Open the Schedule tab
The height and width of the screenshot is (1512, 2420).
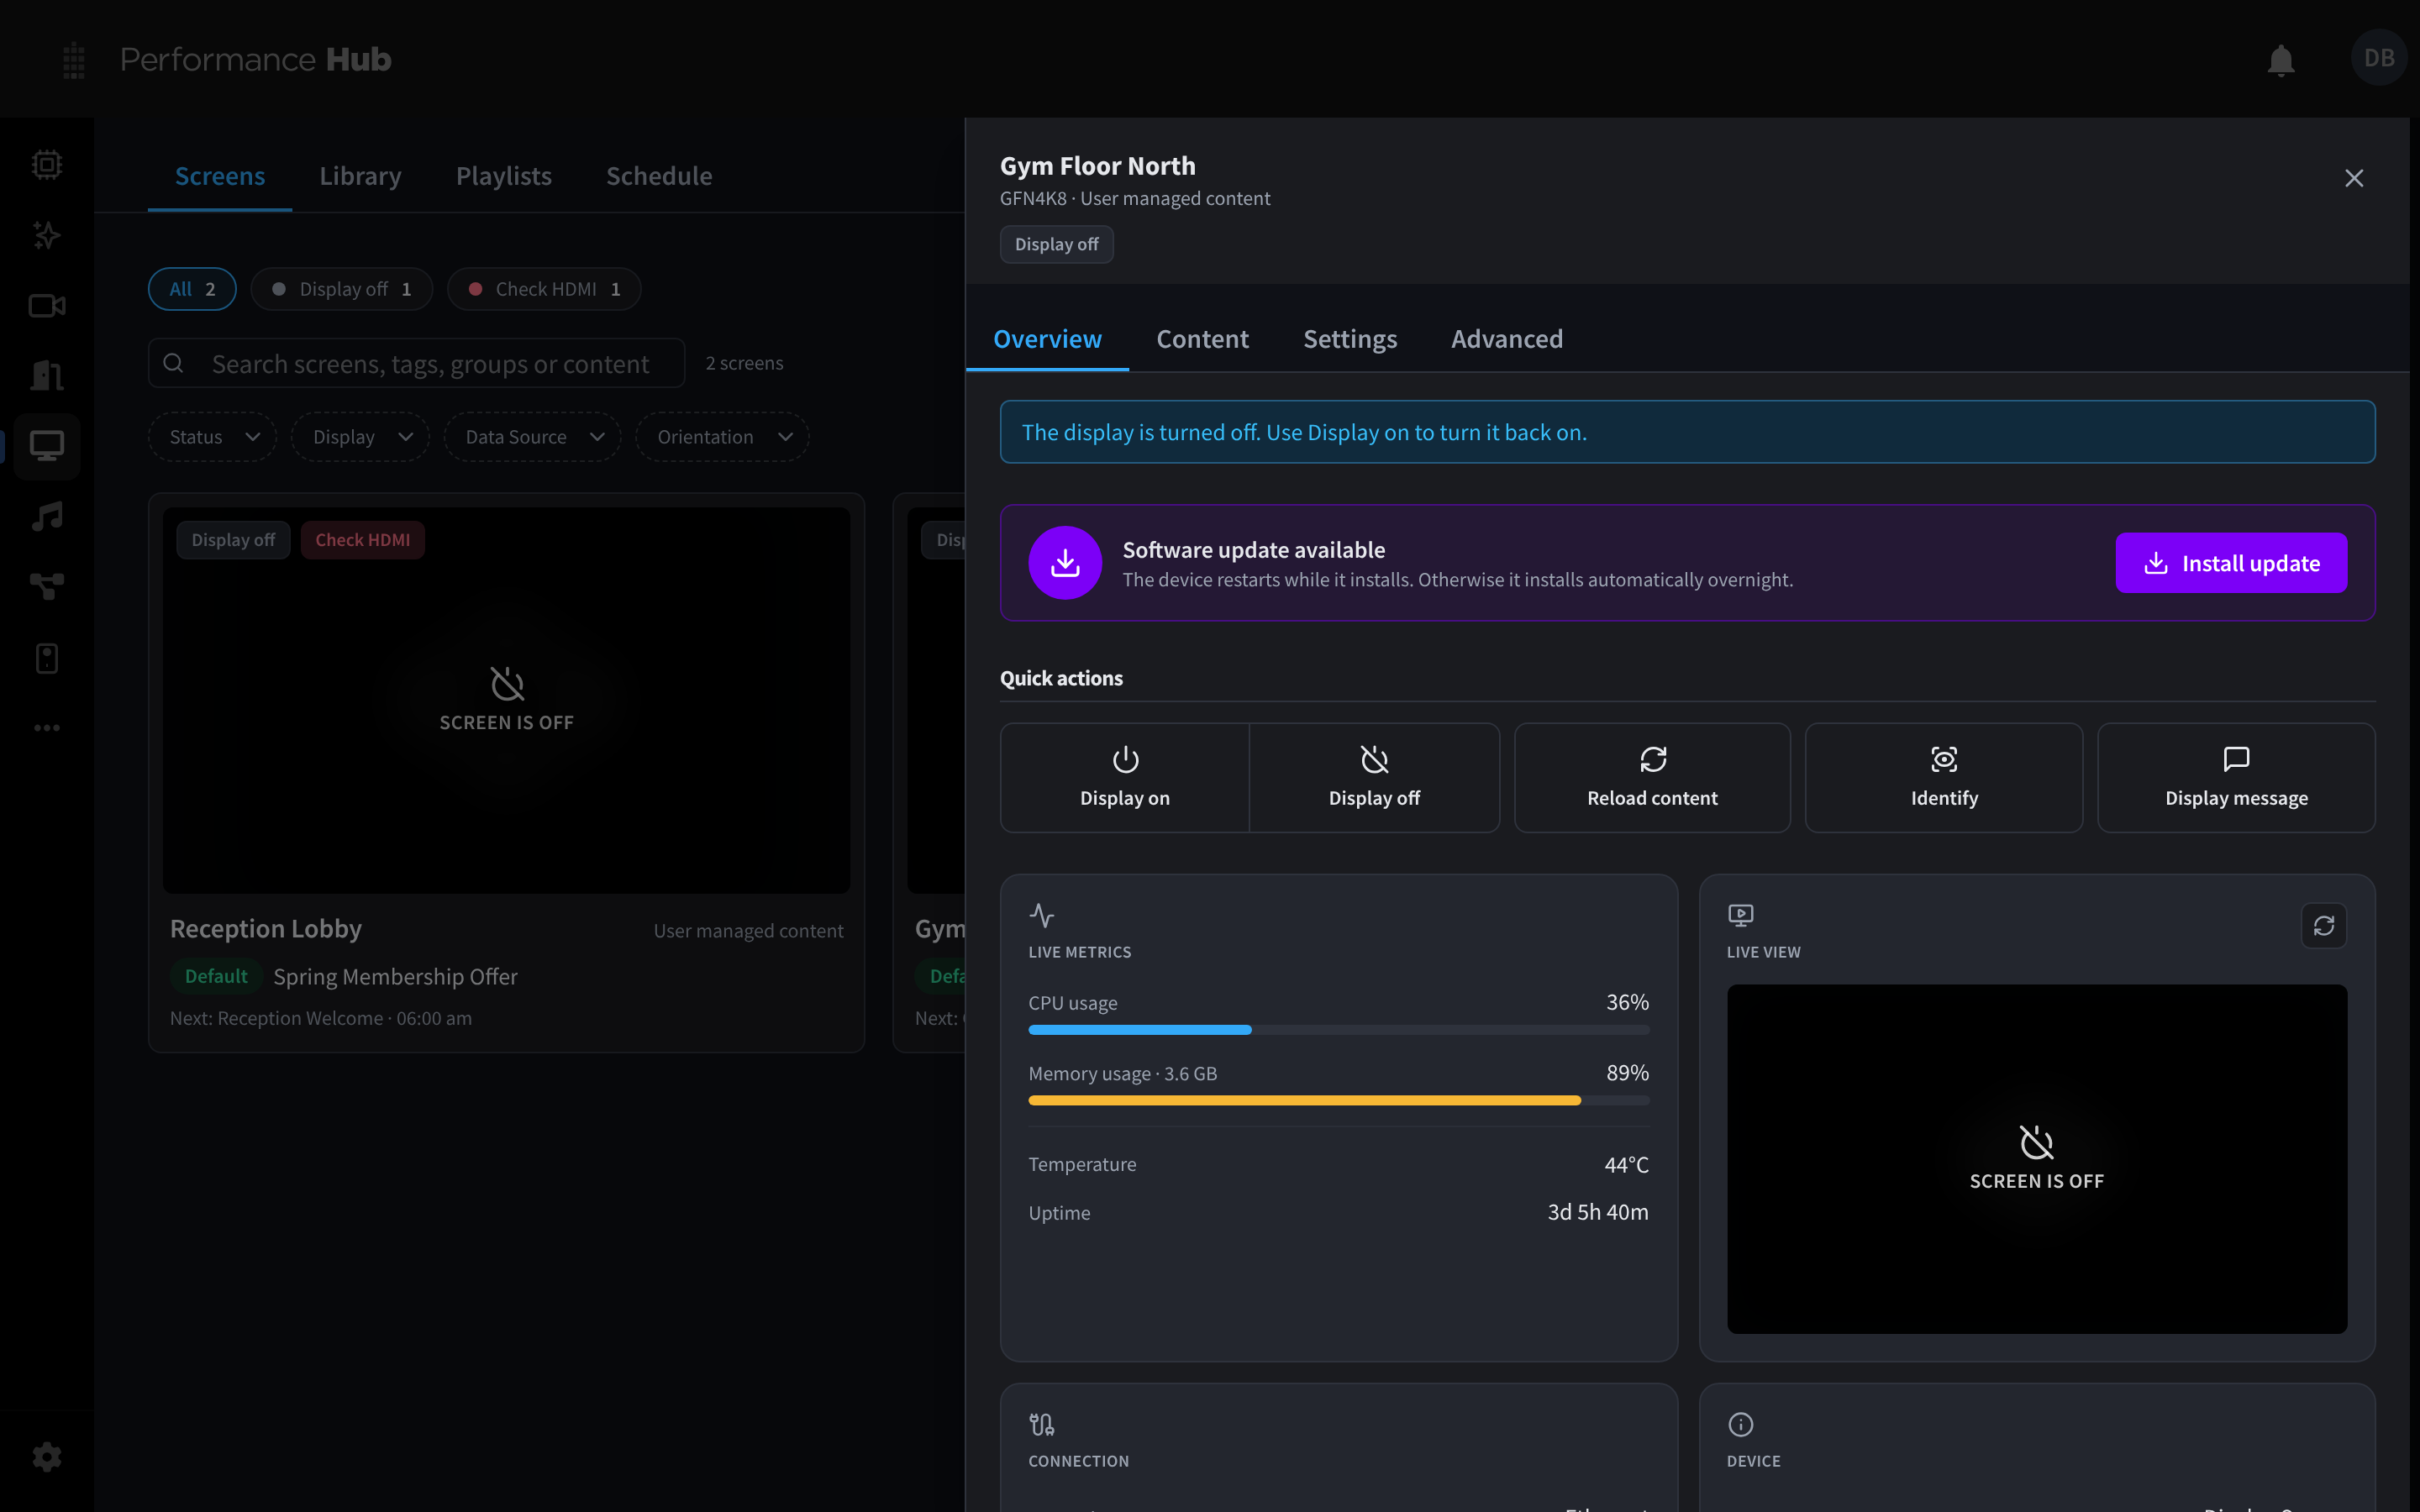(x=659, y=176)
